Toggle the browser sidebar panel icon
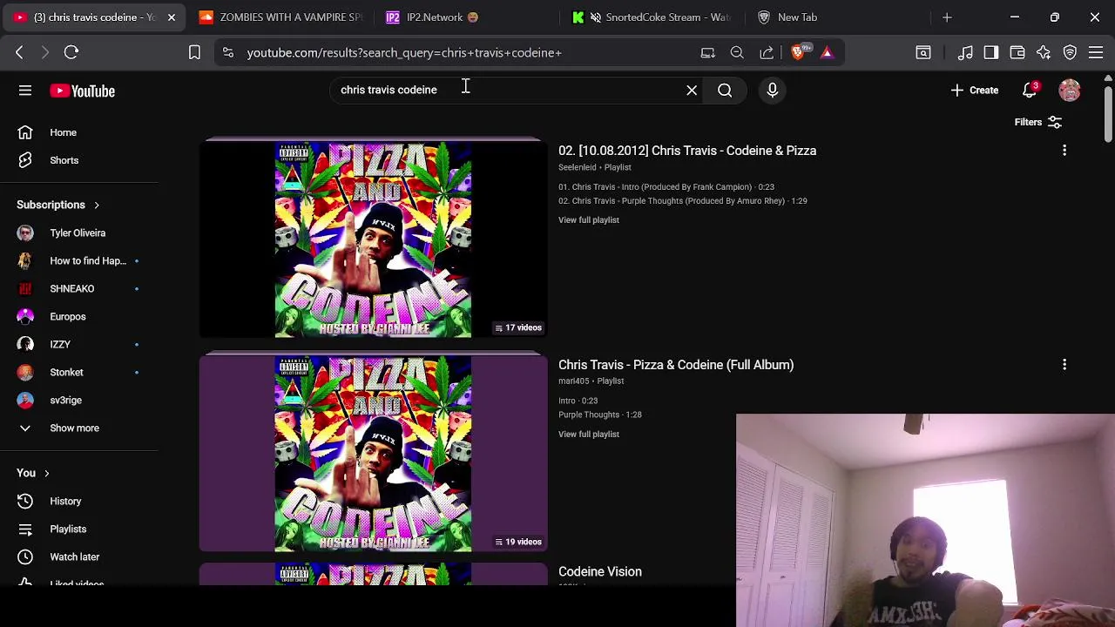Screen dimensions: 1115x627 (x=991, y=53)
